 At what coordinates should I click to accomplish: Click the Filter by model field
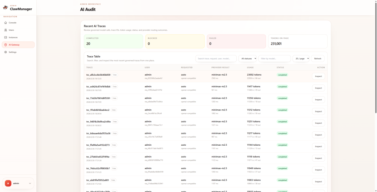(x=274, y=59)
